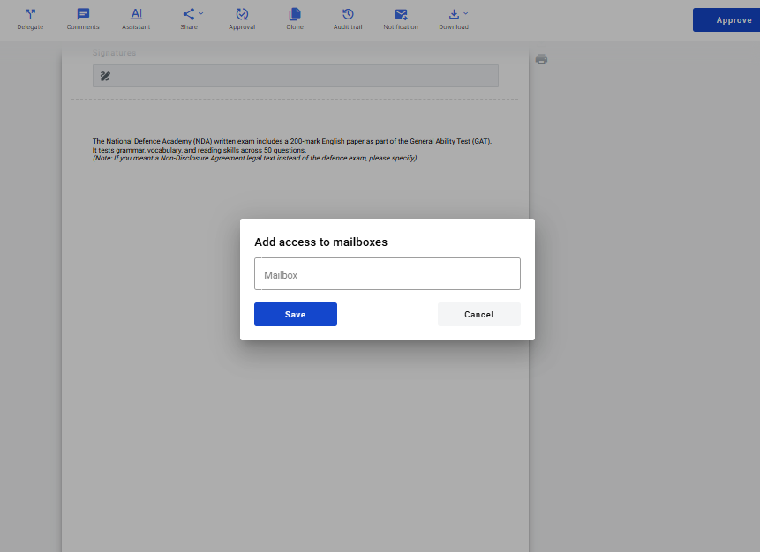
Task: Focus the Mailbox input field
Action: (x=388, y=274)
